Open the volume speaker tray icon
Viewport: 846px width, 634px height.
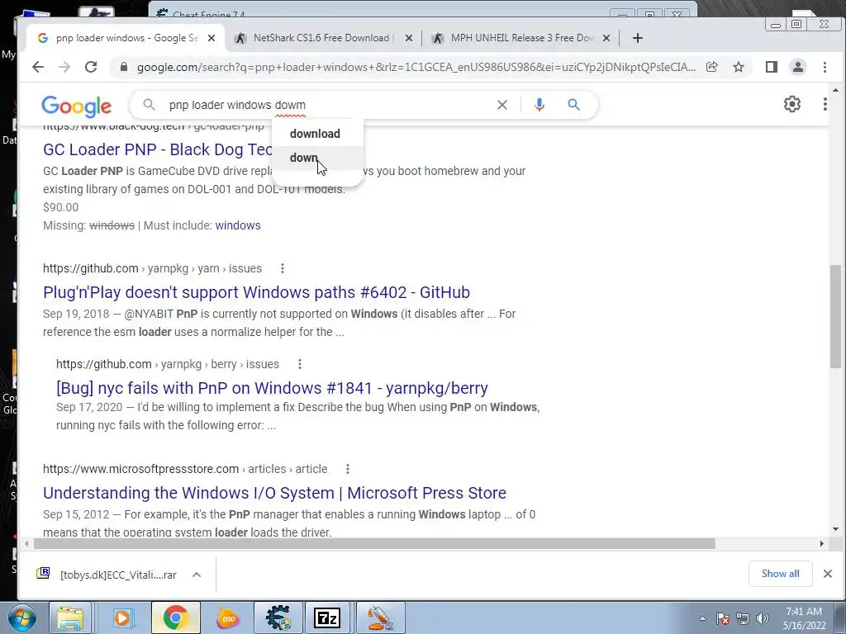762,618
